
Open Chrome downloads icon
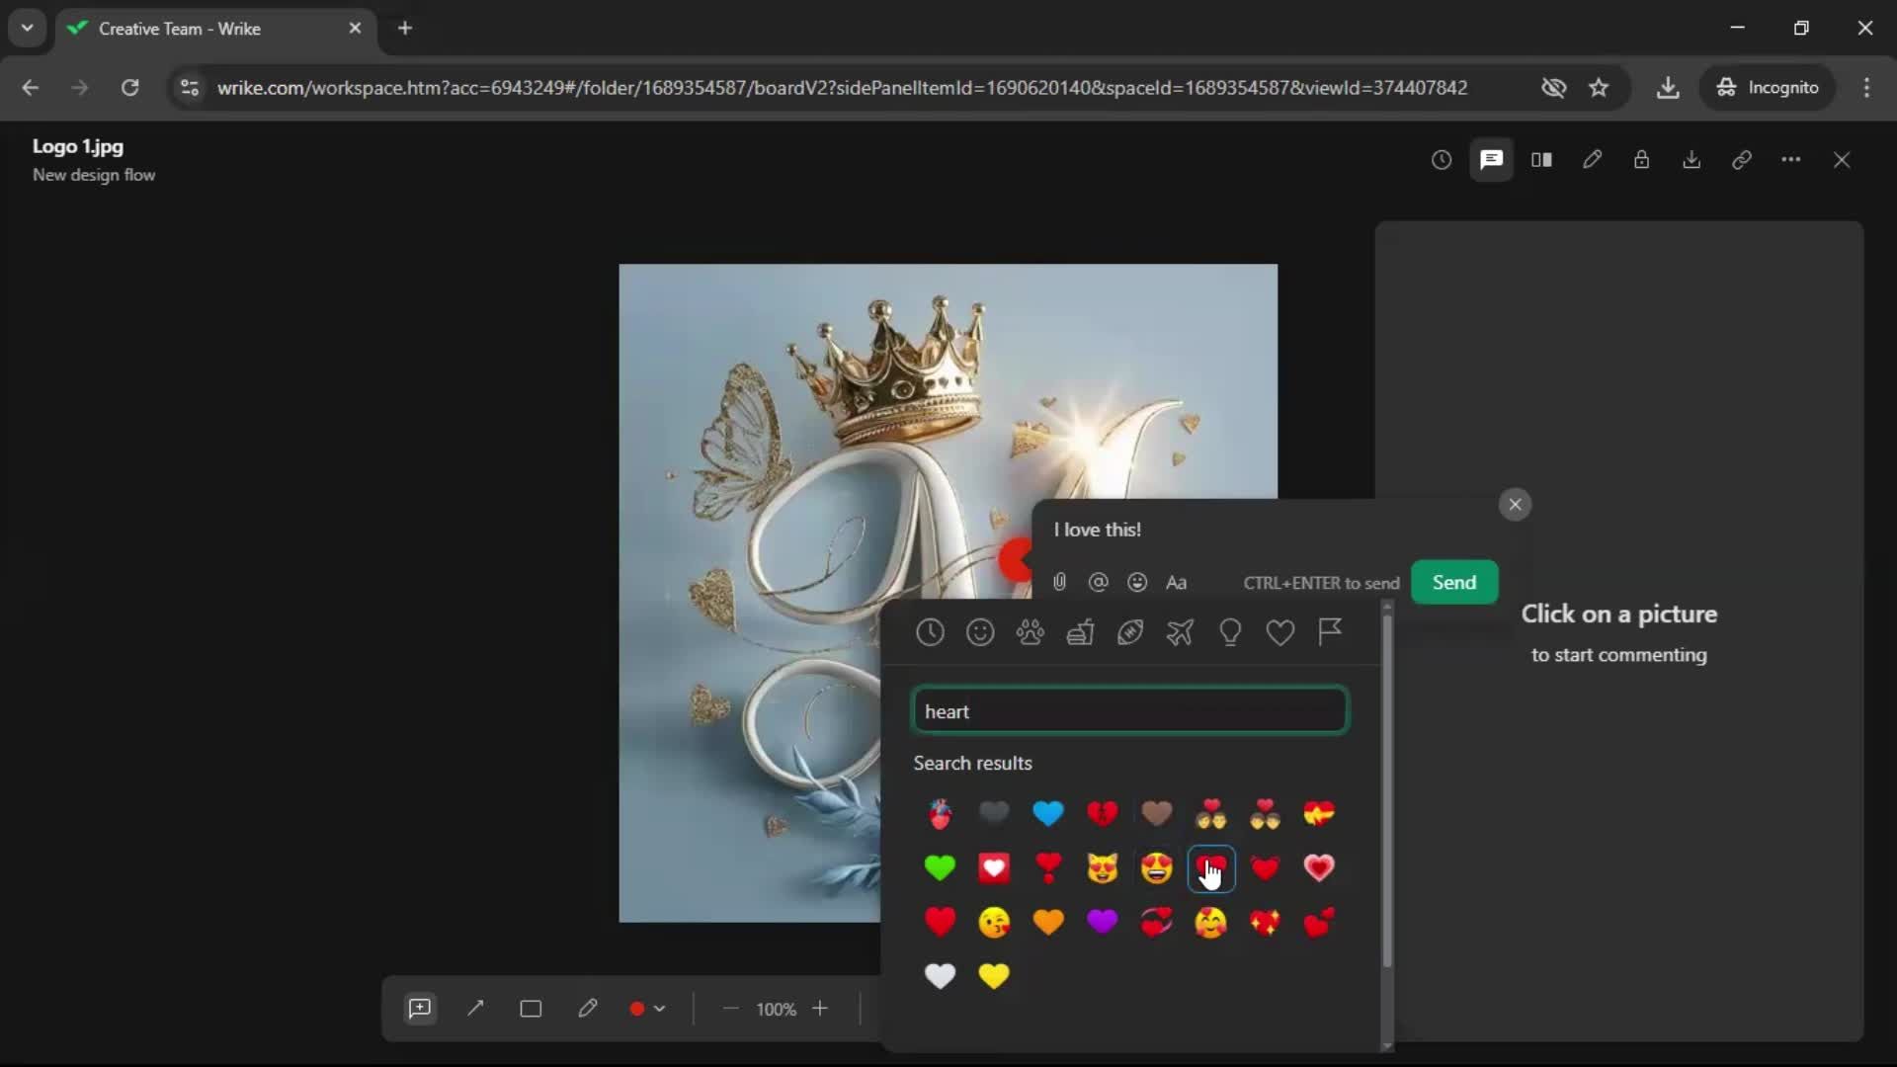[x=1668, y=88]
